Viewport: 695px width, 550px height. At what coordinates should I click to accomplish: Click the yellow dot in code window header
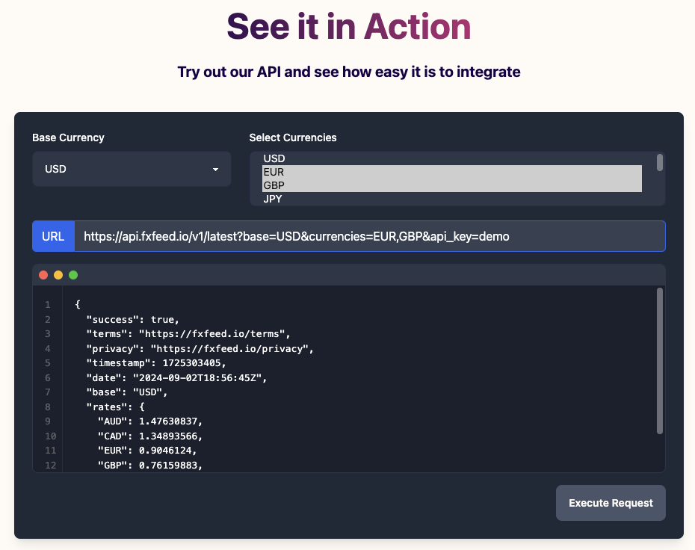pos(58,275)
